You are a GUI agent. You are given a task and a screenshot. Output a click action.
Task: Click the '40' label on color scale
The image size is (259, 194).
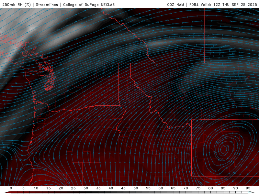111,188
